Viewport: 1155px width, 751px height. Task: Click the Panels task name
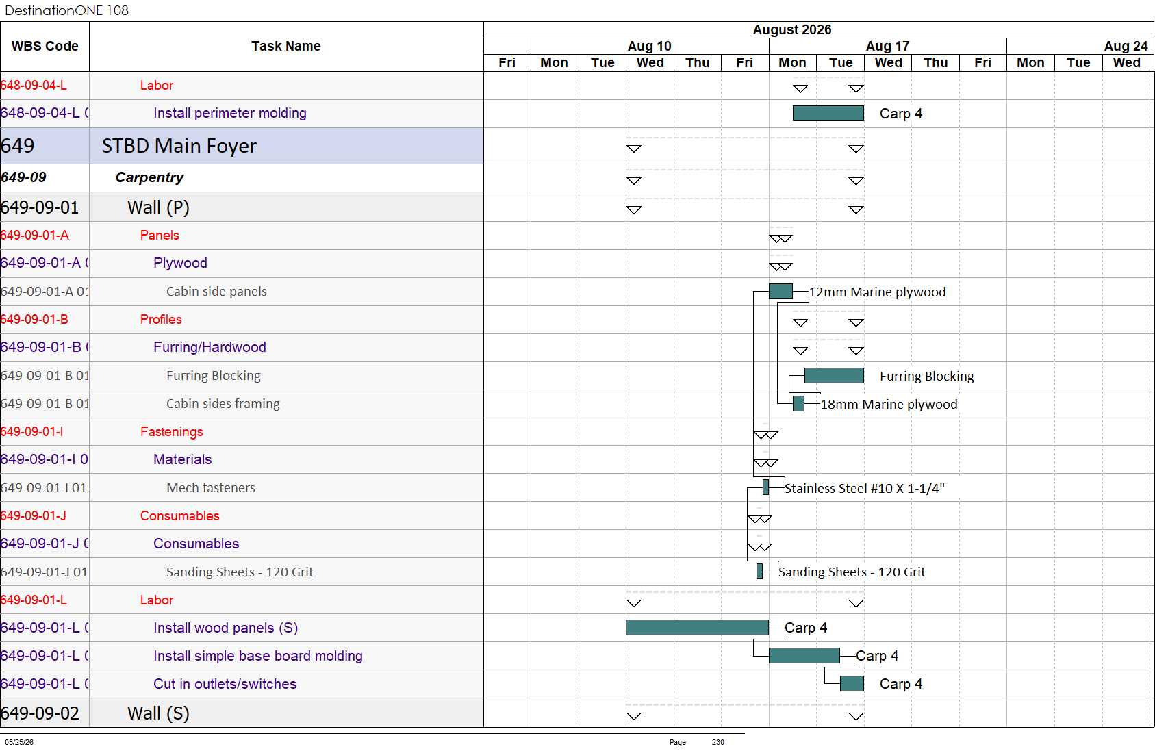tap(160, 235)
